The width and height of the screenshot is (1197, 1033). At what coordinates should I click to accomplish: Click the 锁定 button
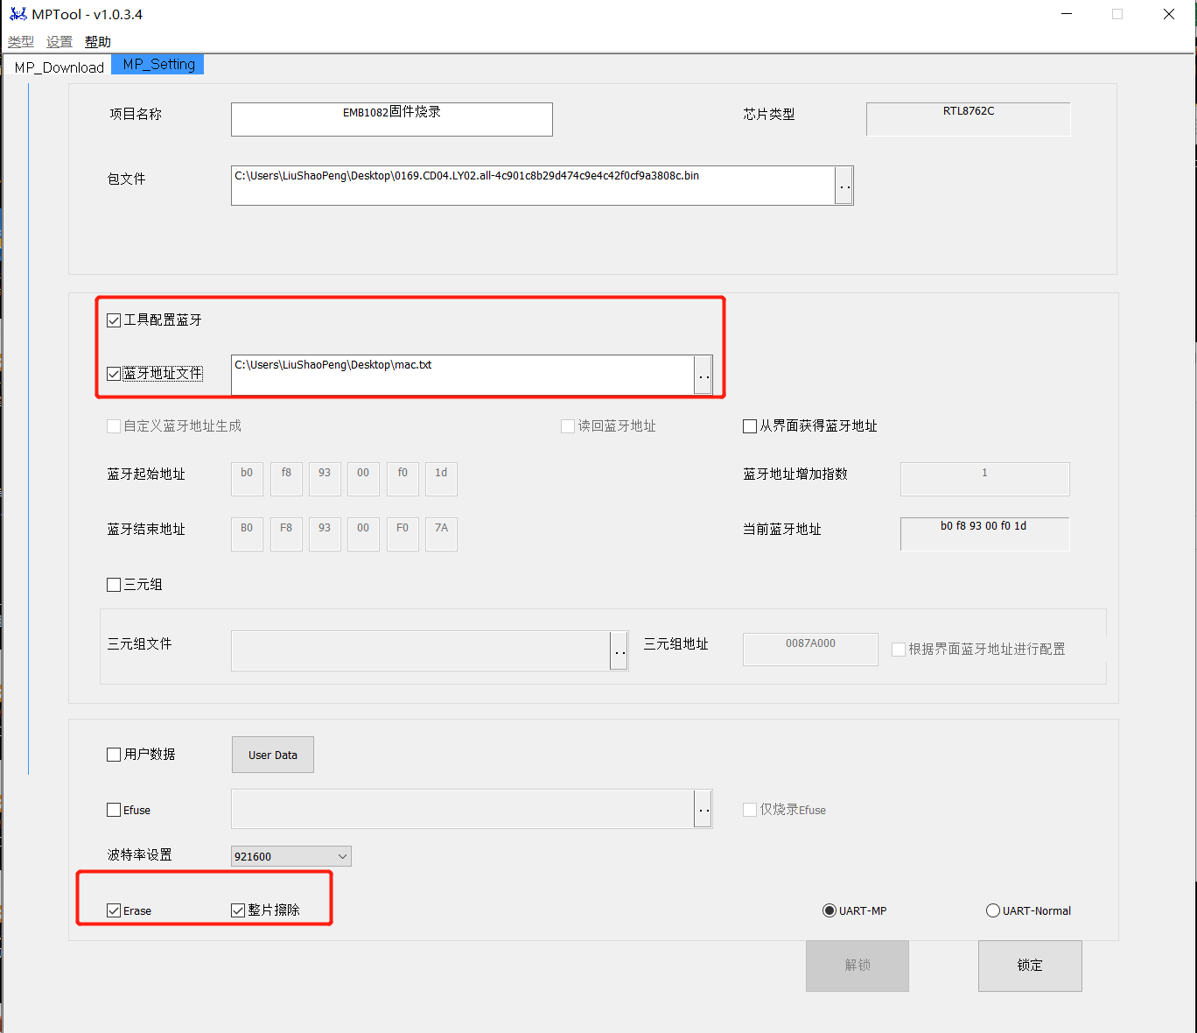click(x=1030, y=966)
